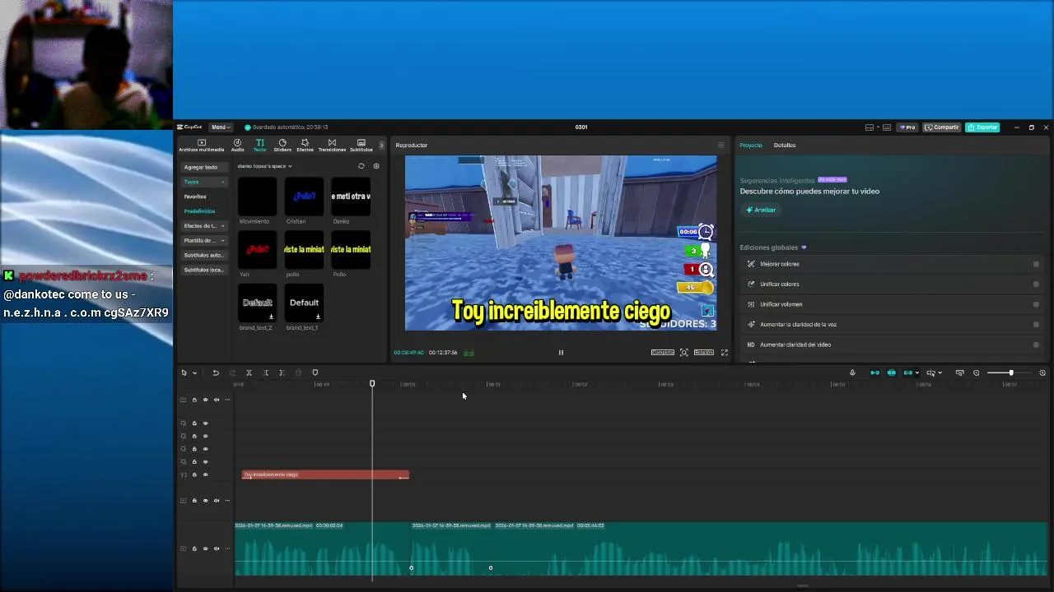Click the Analizar button
Viewport: 1054px width, 592px height.
coord(761,210)
